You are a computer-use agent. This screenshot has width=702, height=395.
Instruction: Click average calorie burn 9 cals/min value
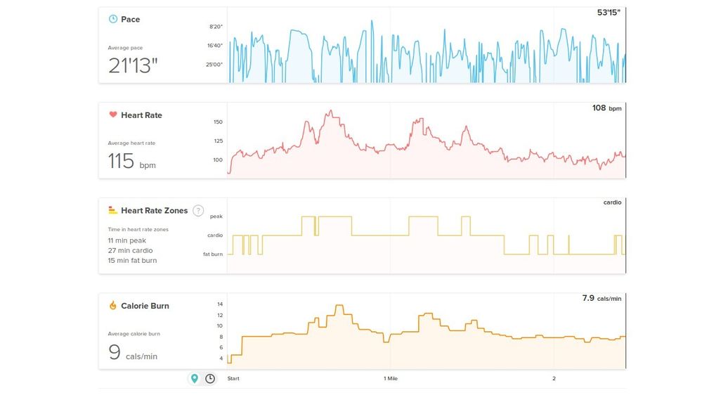point(133,352)
